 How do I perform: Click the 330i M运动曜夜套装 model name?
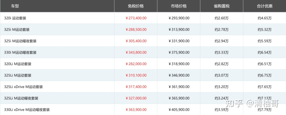point(20,53)
